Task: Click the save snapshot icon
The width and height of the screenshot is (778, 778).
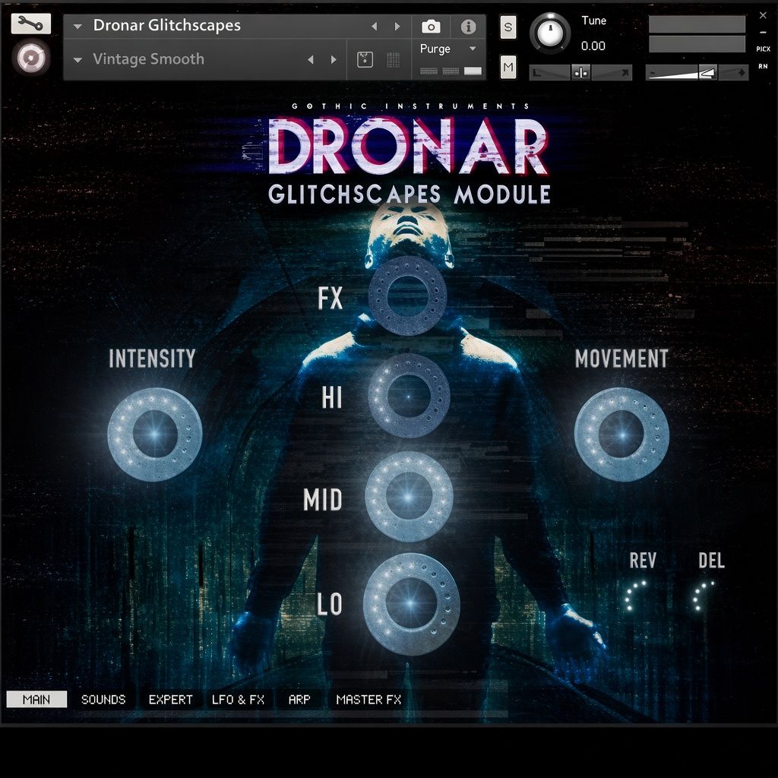Action: click(x=365, y=59)
